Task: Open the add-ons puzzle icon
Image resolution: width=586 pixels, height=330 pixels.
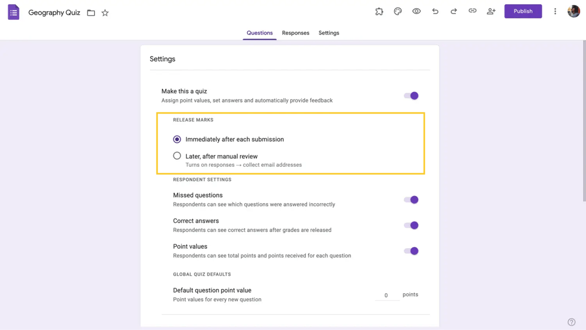Action: point(379,11)
